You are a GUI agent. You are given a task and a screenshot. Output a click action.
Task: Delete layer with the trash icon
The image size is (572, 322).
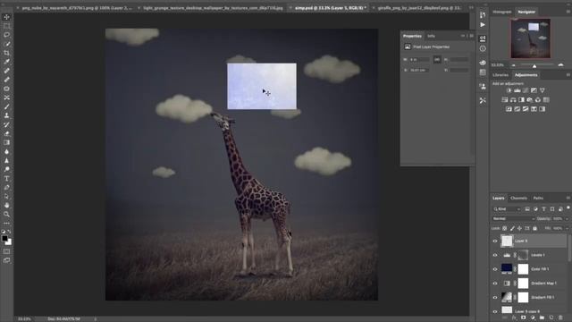(x=560, y=318)
